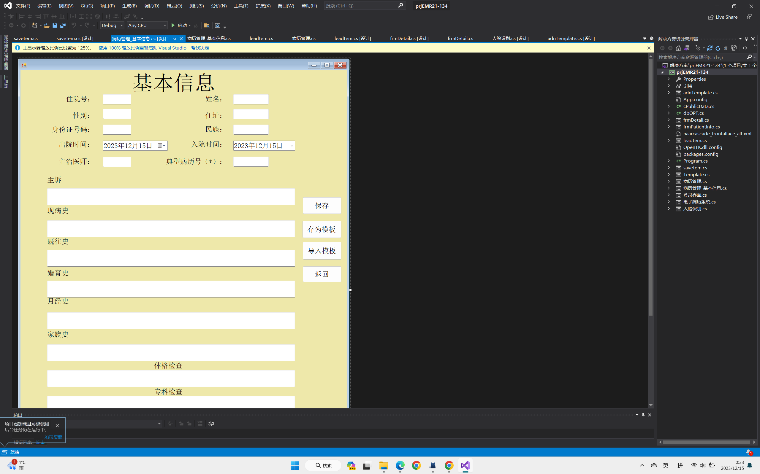Switch views icon in Solution Explorer toolbar
This screenshot has width=760, height=474.
click(x=686, y=48)
